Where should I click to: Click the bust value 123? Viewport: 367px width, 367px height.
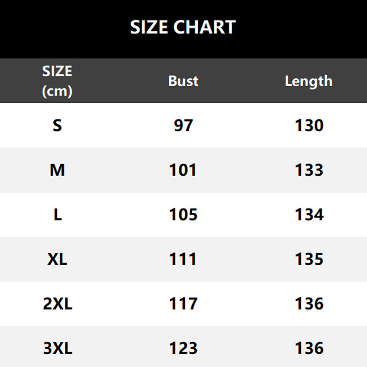(183, 348)
